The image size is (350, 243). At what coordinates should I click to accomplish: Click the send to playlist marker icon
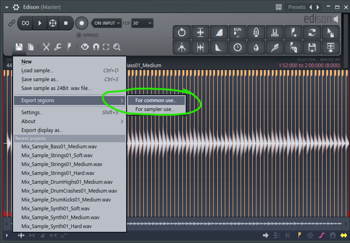click(293, 47)
